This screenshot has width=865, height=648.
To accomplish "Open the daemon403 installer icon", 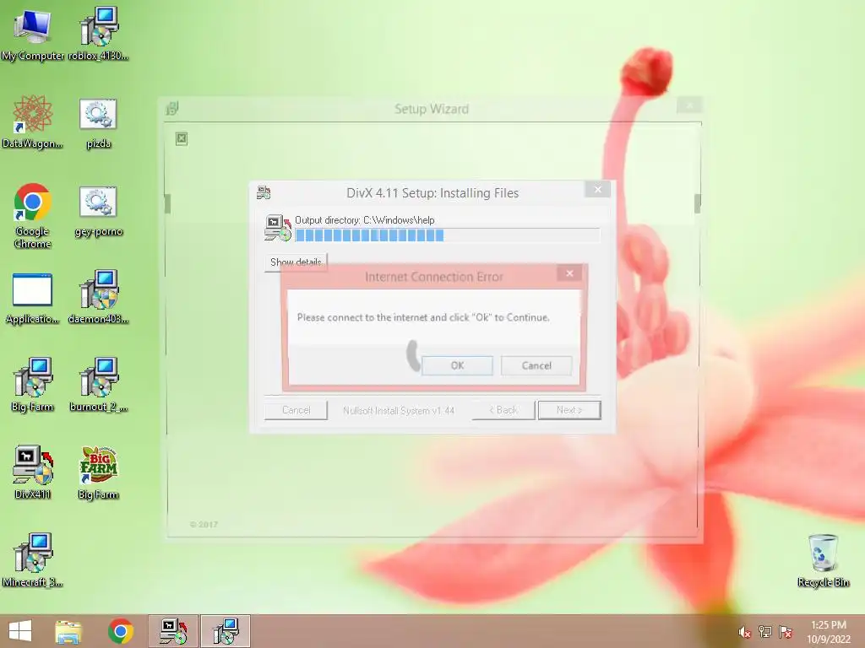I will click(x=98, y=298).
